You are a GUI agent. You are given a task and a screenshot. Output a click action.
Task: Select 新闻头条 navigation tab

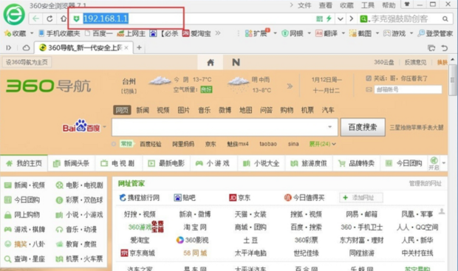coord(71,163)
